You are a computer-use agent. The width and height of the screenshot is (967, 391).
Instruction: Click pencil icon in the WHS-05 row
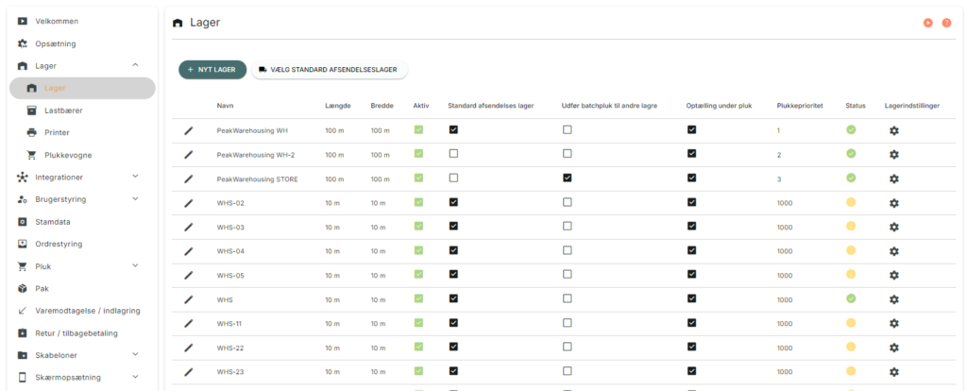[x=189, y=275]
